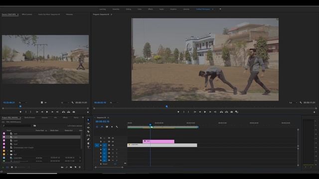Select the Ripple Edit tool
The width and height of the screenshot is (319, 179).
(88, 128)
